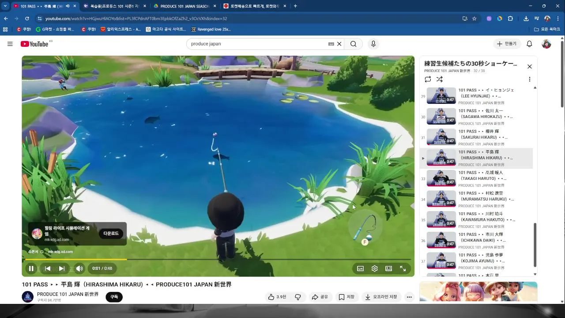Click the 만들기 create button
Viewport: 565px width, 318px height.
[507, 44]
